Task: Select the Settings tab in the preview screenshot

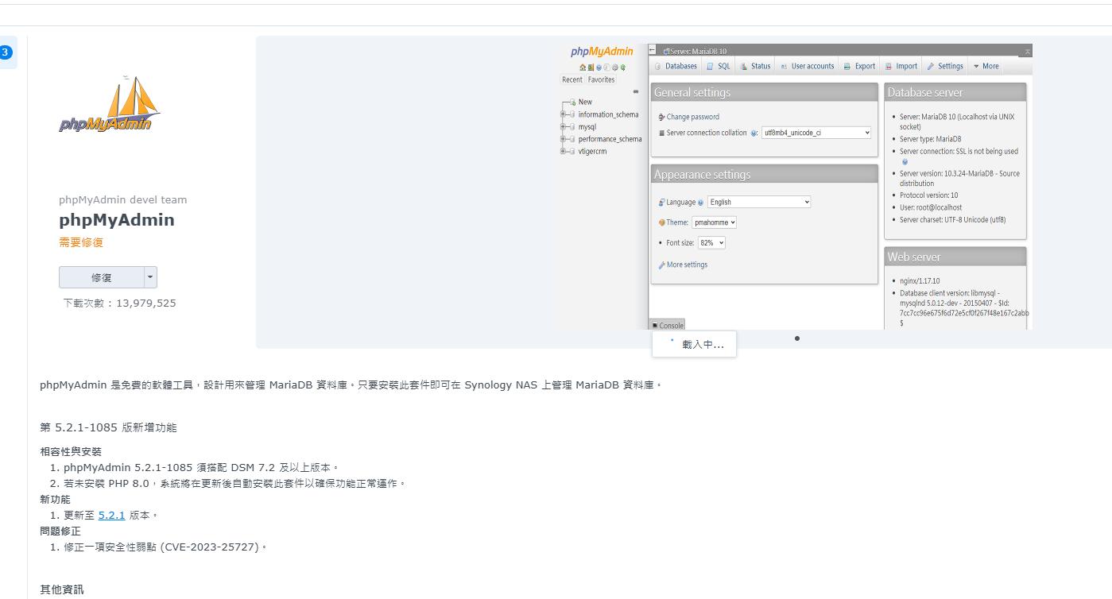Action: pos(945,66)
